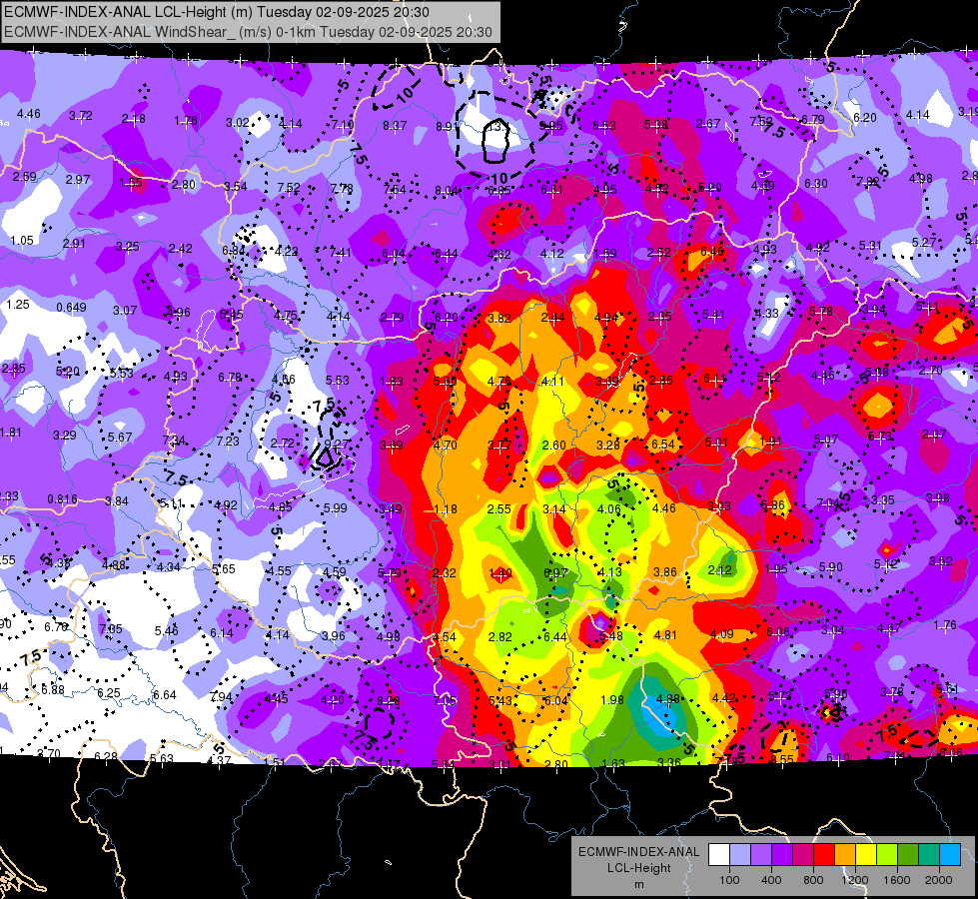Click the legend tick label 1600
The width and height of the screenshot is (978, 899).
pyautogui.click(x=896, y=880)
